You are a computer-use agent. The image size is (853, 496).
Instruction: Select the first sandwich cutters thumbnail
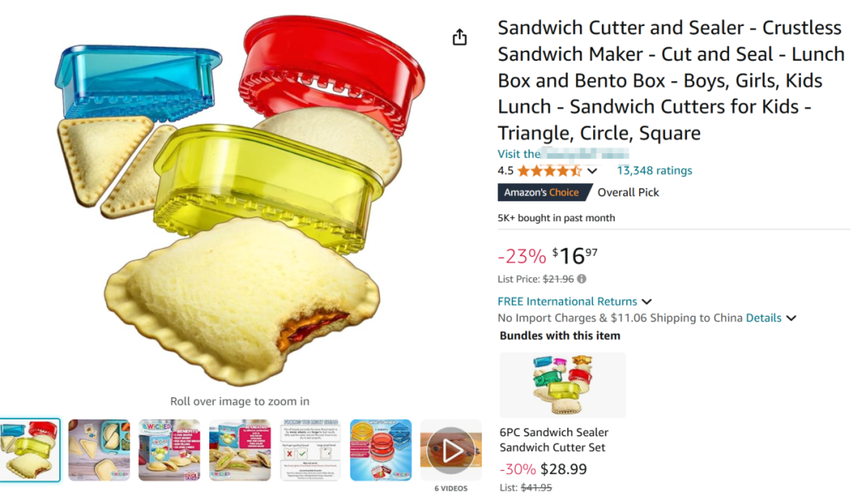(x=30, y=450)
